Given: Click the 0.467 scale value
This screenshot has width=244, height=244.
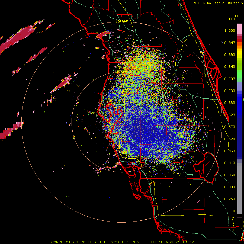Looking at the screenshot, I should pyautogui.click(x=230, y=151).
